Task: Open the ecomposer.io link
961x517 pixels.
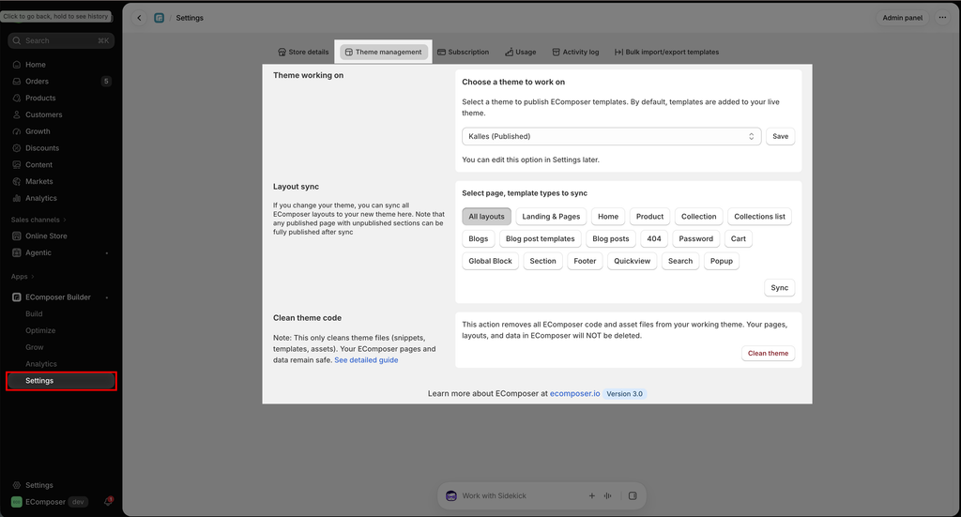Action: 575,394
